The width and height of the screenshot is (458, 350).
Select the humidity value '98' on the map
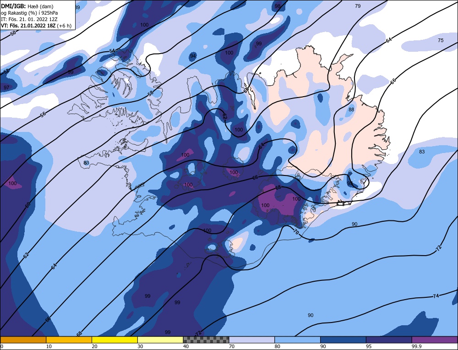coord(278,6)
